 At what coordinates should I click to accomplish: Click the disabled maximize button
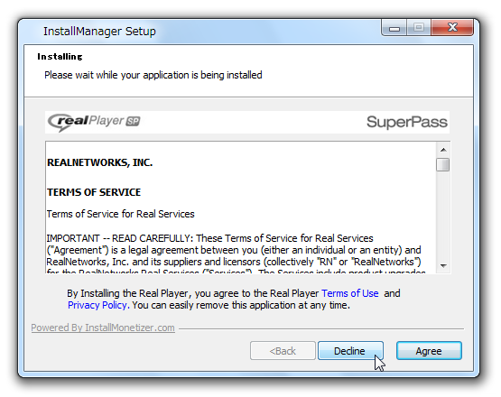tap(419, 28)
